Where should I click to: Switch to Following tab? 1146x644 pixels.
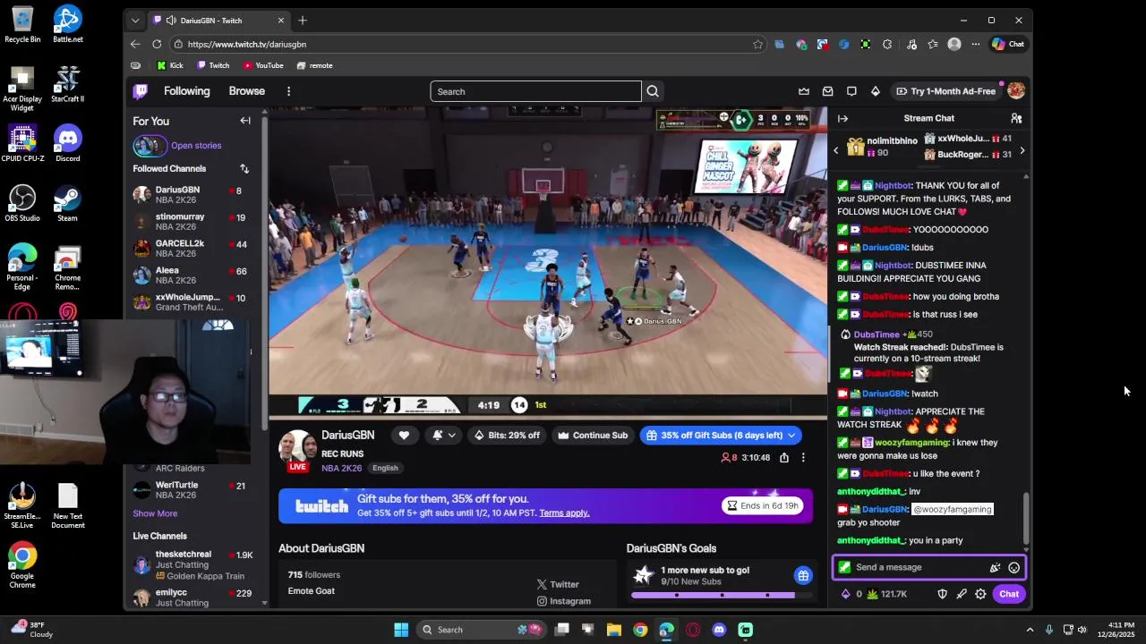[x=186, y=91]
